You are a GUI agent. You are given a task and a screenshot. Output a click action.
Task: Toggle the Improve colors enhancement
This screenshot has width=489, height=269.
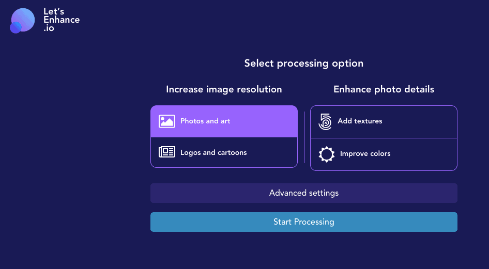click(x=384, y=154)
